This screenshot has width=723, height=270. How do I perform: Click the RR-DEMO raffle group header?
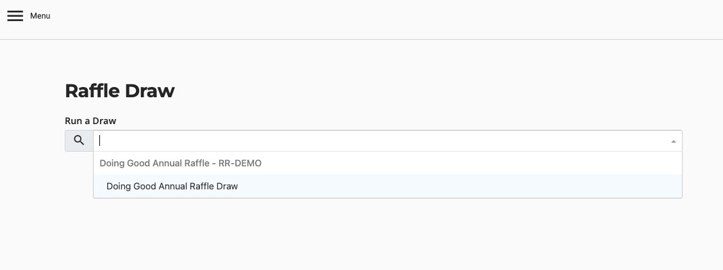click(180, 163)
